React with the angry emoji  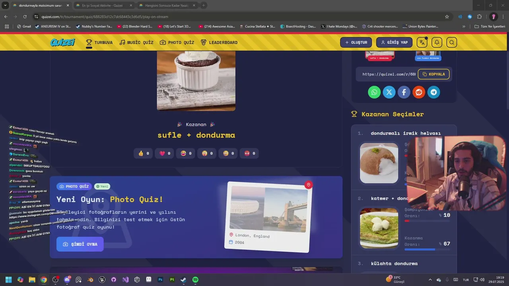(x=249, y=153)
